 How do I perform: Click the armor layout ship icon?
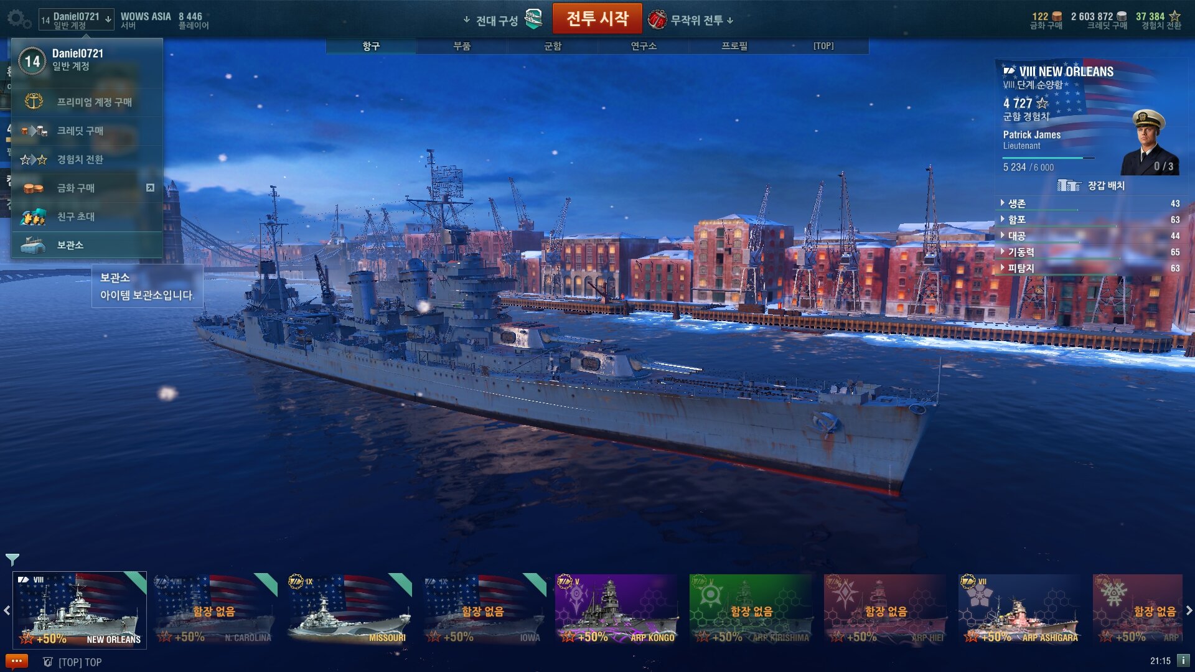[1069, 185]
